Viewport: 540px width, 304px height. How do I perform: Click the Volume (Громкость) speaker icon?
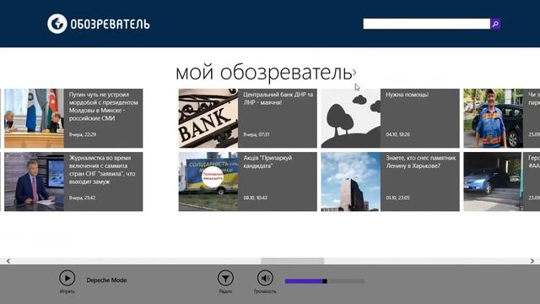[x=265, y=278]
